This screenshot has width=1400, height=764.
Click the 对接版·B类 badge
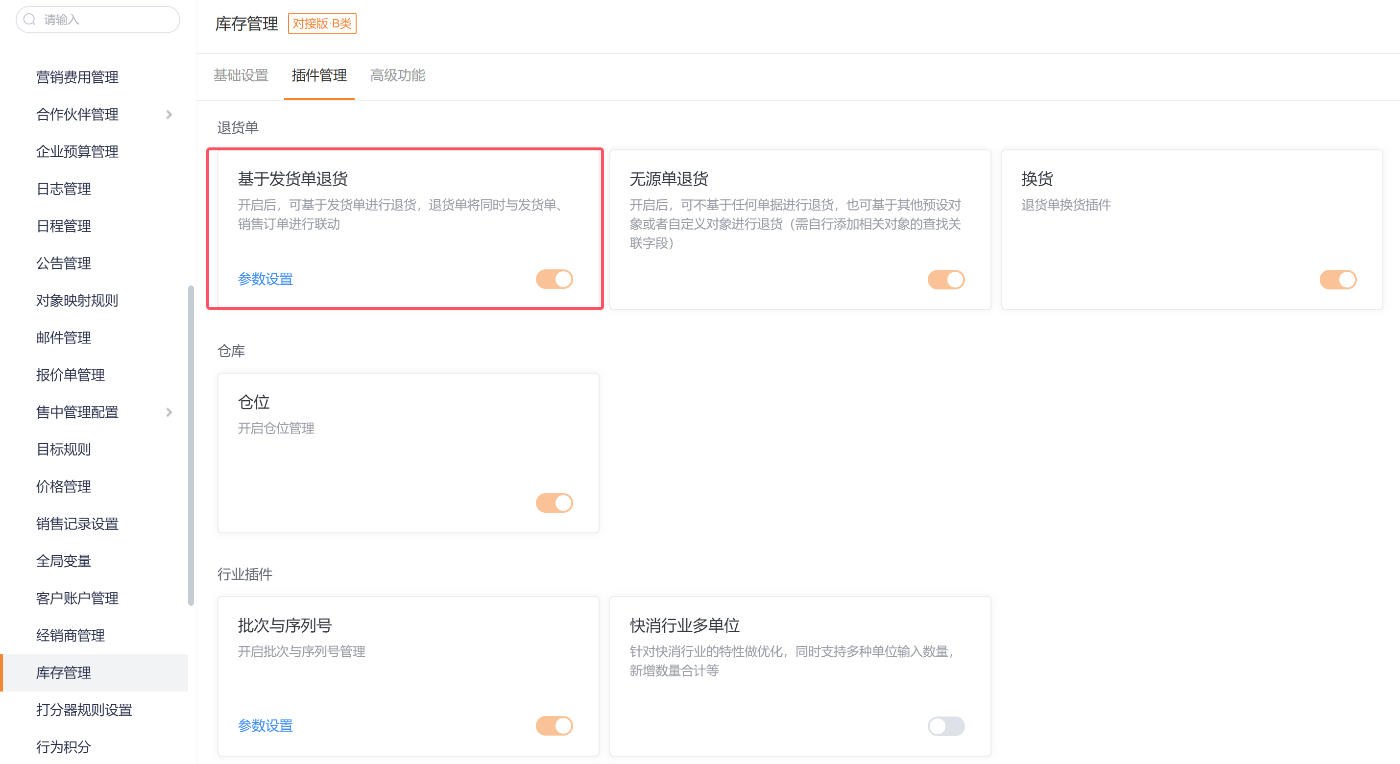(322, 24)
